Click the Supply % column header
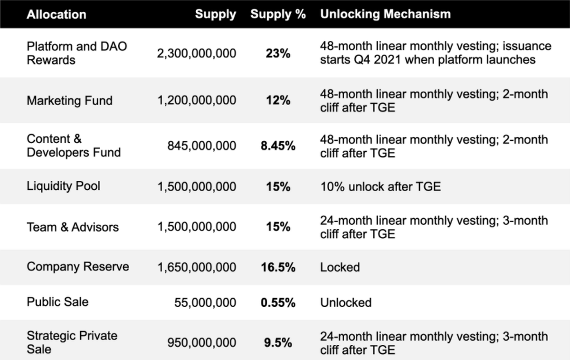The width and height of the screenshot is (570, 360). [x=278, y=14]
